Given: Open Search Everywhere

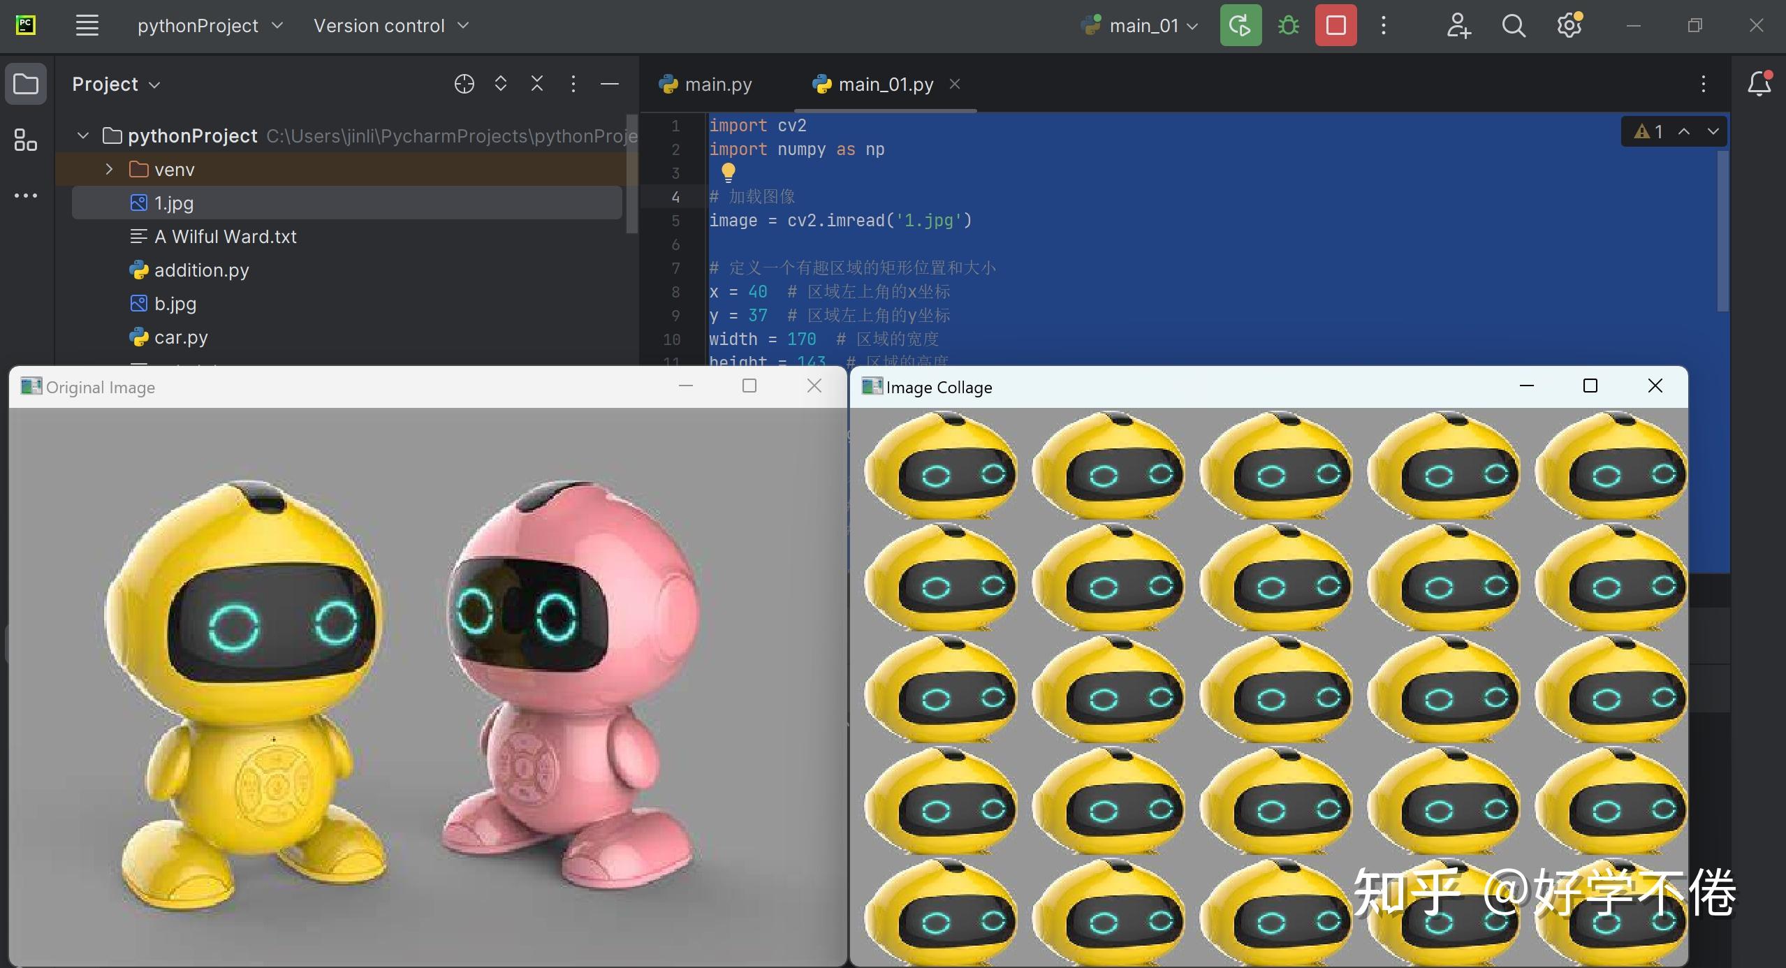Looking at the screenshot, I should tap(1514, 25).
